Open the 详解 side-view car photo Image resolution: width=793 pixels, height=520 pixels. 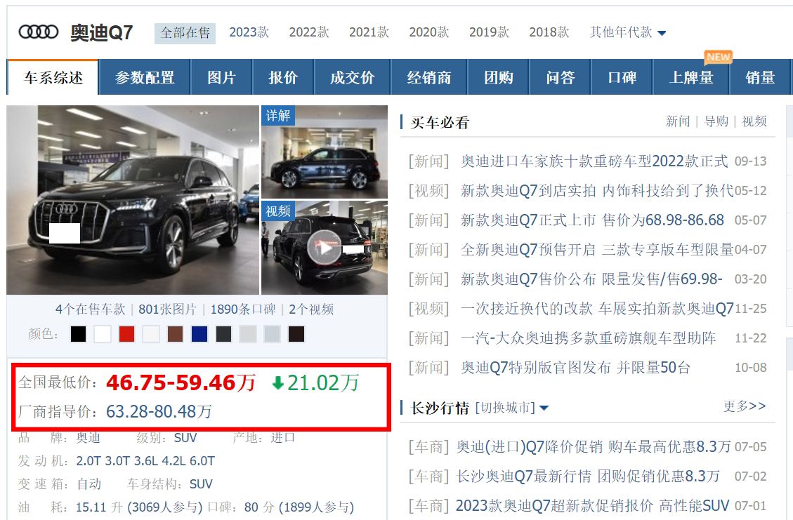coord(325,152)
